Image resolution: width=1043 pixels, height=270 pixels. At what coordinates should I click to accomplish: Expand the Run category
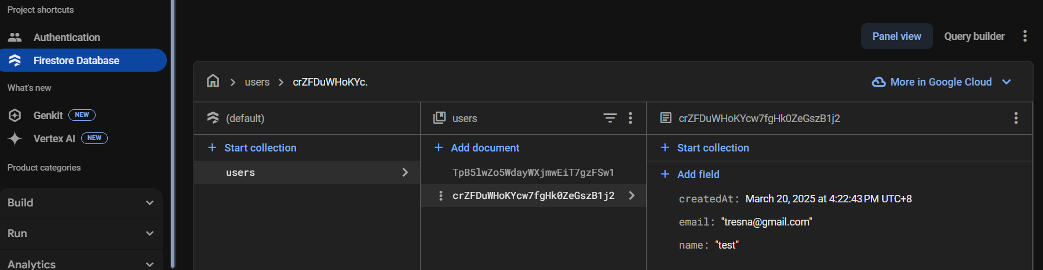click(81, 234)
